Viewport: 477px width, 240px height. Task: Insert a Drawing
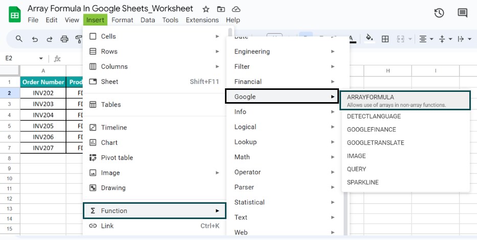(x=154, y=188)
